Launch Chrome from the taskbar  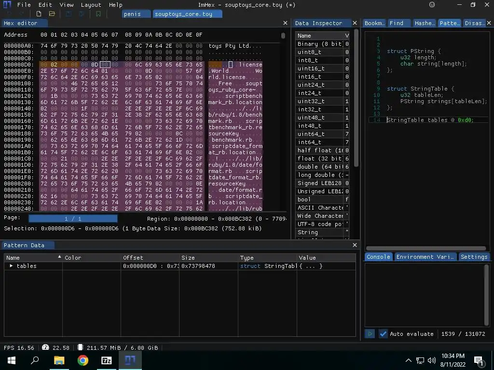[83, 360]
